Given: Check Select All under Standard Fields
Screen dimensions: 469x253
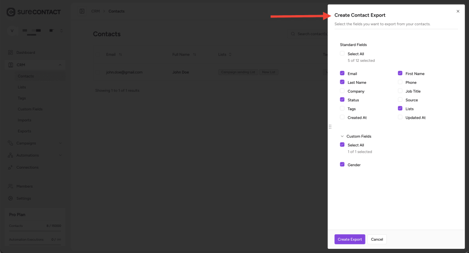Looking at the screenshot, I should click(x=342, y=54).
